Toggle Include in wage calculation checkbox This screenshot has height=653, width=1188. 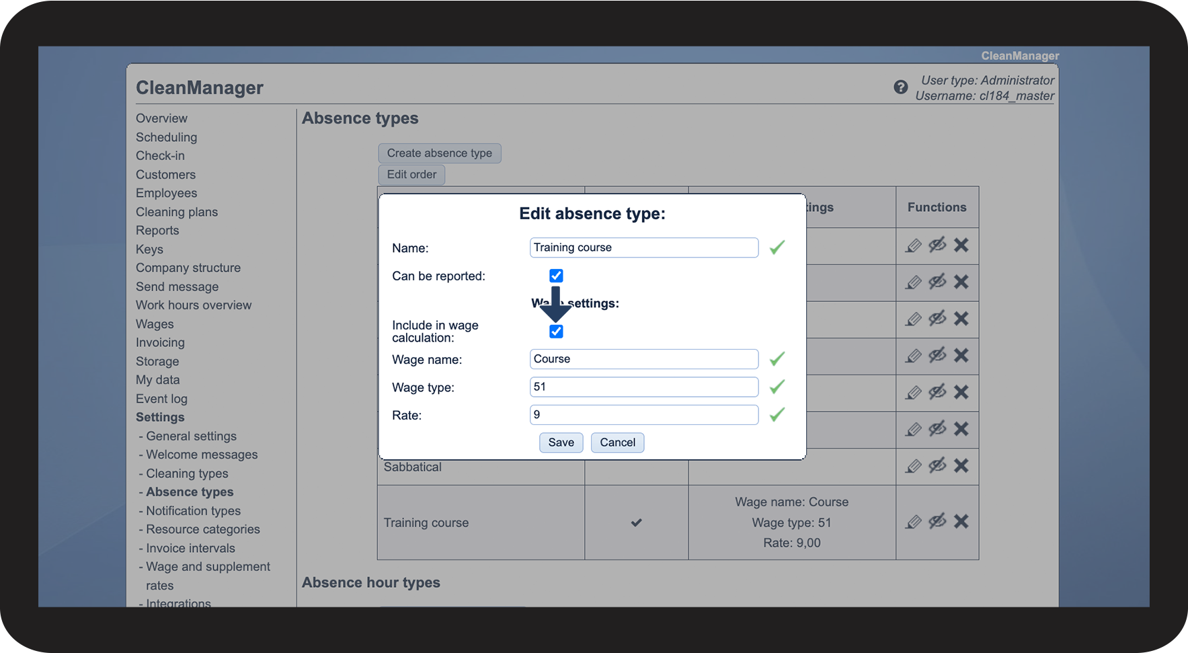coord(556,332)
